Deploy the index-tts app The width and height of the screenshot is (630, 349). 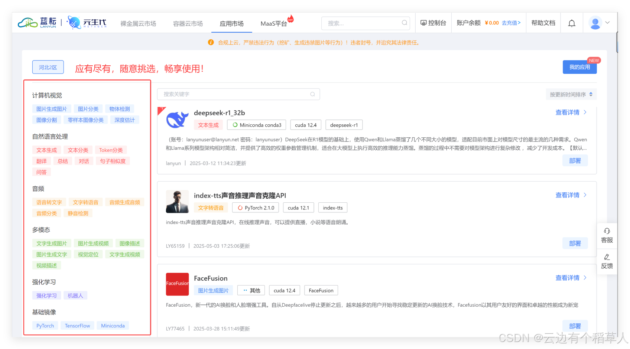tap(575, 244)
